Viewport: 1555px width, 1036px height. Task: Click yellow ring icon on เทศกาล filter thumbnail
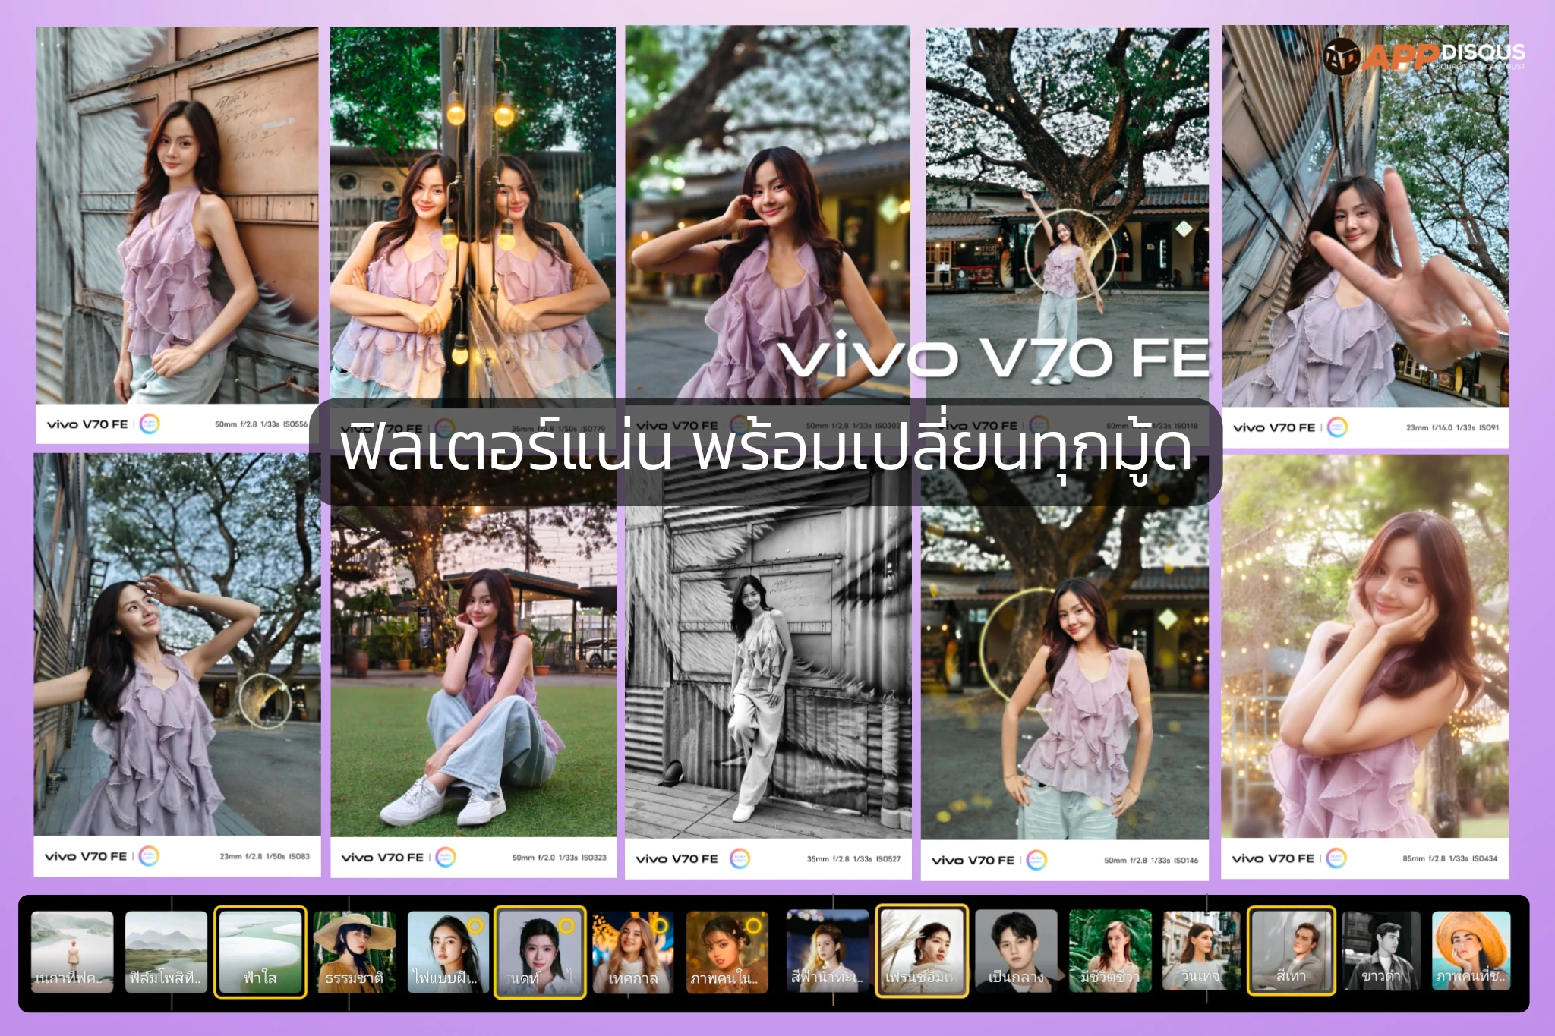point(660,925)
